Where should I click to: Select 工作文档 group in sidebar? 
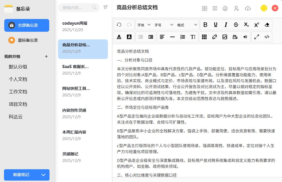pyautogui.click(x=18, y=92)
